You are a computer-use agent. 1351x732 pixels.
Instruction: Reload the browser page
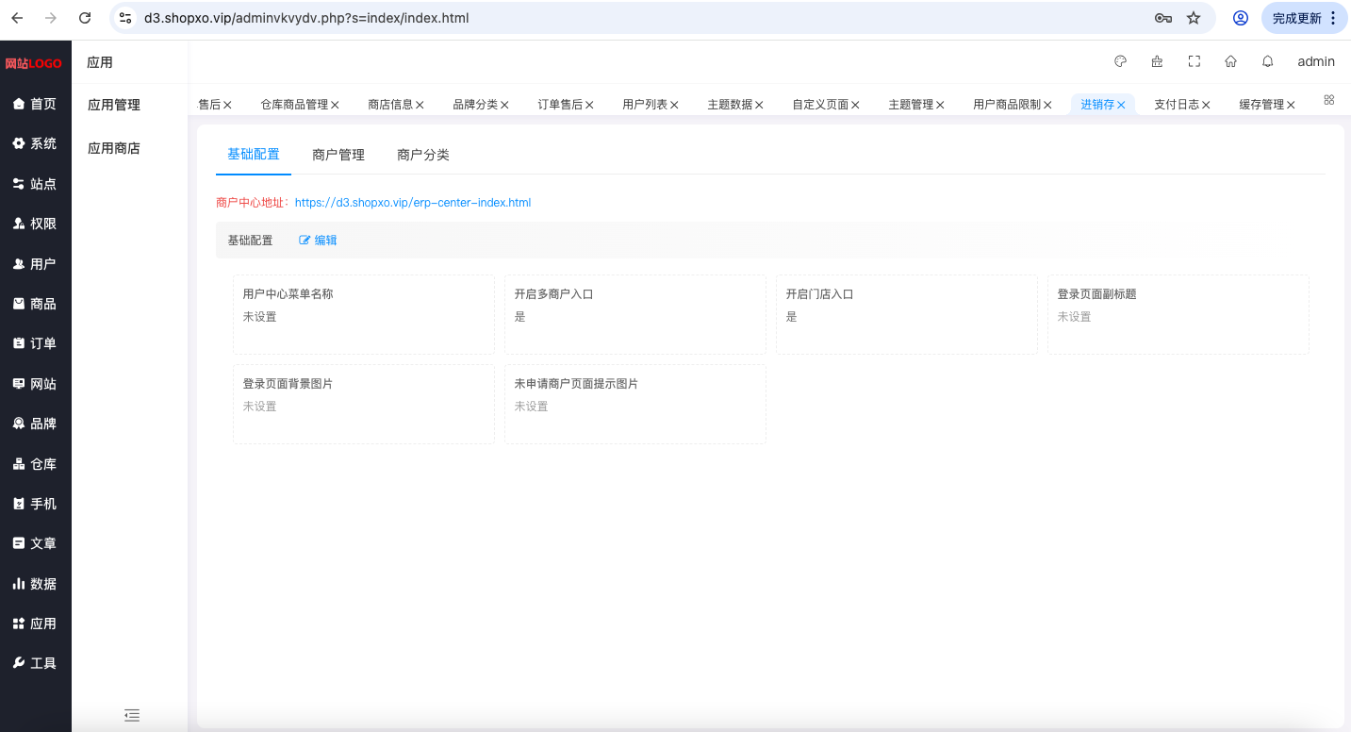click(x=85, y=18)
